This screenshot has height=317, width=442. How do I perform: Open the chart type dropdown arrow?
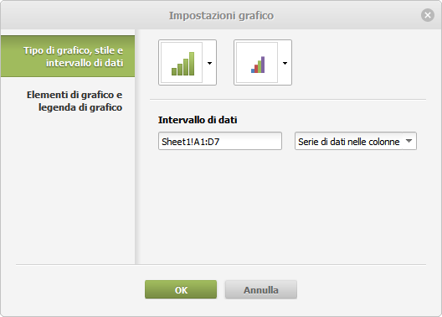click(x=209, y=63)
